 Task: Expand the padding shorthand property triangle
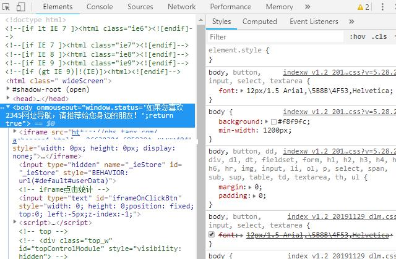(x=254, y=196)
